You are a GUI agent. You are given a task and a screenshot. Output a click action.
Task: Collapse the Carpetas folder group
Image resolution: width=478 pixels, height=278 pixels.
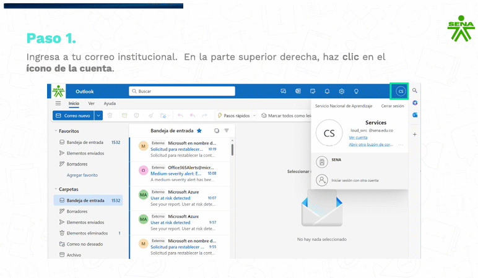click(x=54, y=189)
